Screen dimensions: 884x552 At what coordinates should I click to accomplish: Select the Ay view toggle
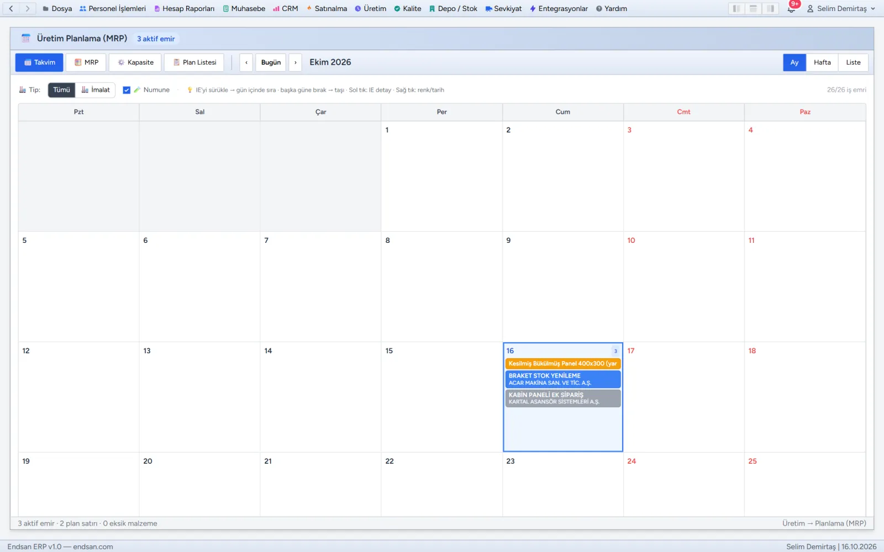pos(794,62)
